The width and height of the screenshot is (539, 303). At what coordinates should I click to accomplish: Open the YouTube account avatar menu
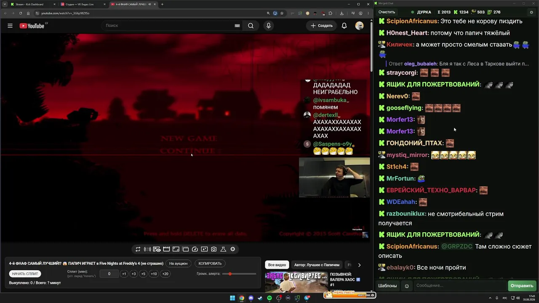coord(359,26)
